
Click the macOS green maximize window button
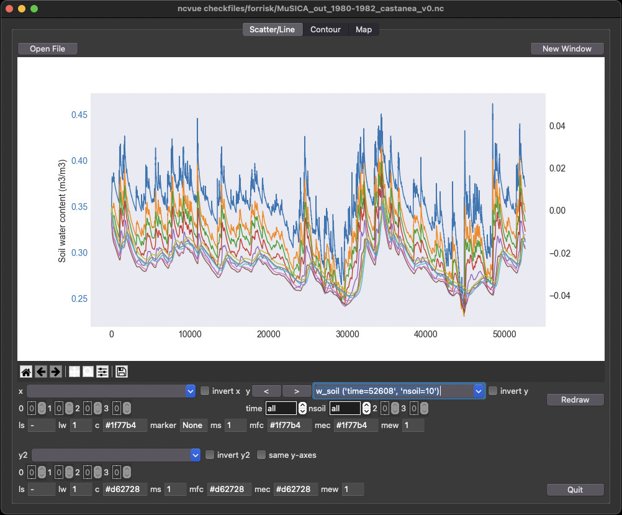(x=34, y=8)
